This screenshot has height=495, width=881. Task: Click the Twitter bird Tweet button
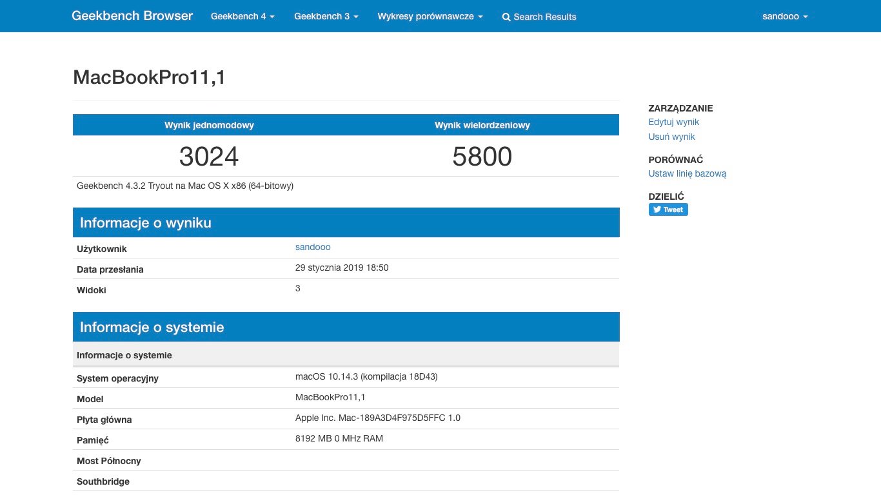coord(668,209)
